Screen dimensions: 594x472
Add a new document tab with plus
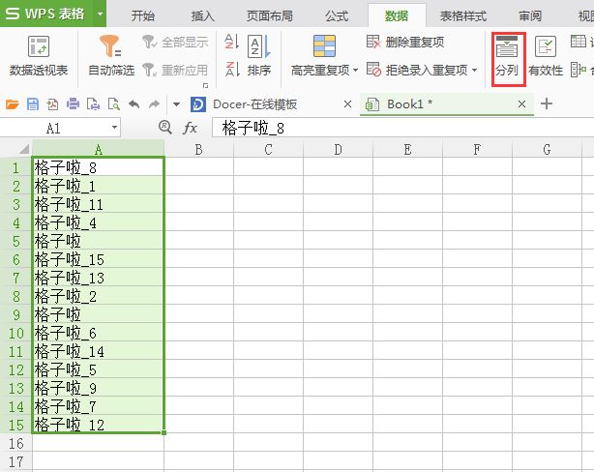(547, 103)
